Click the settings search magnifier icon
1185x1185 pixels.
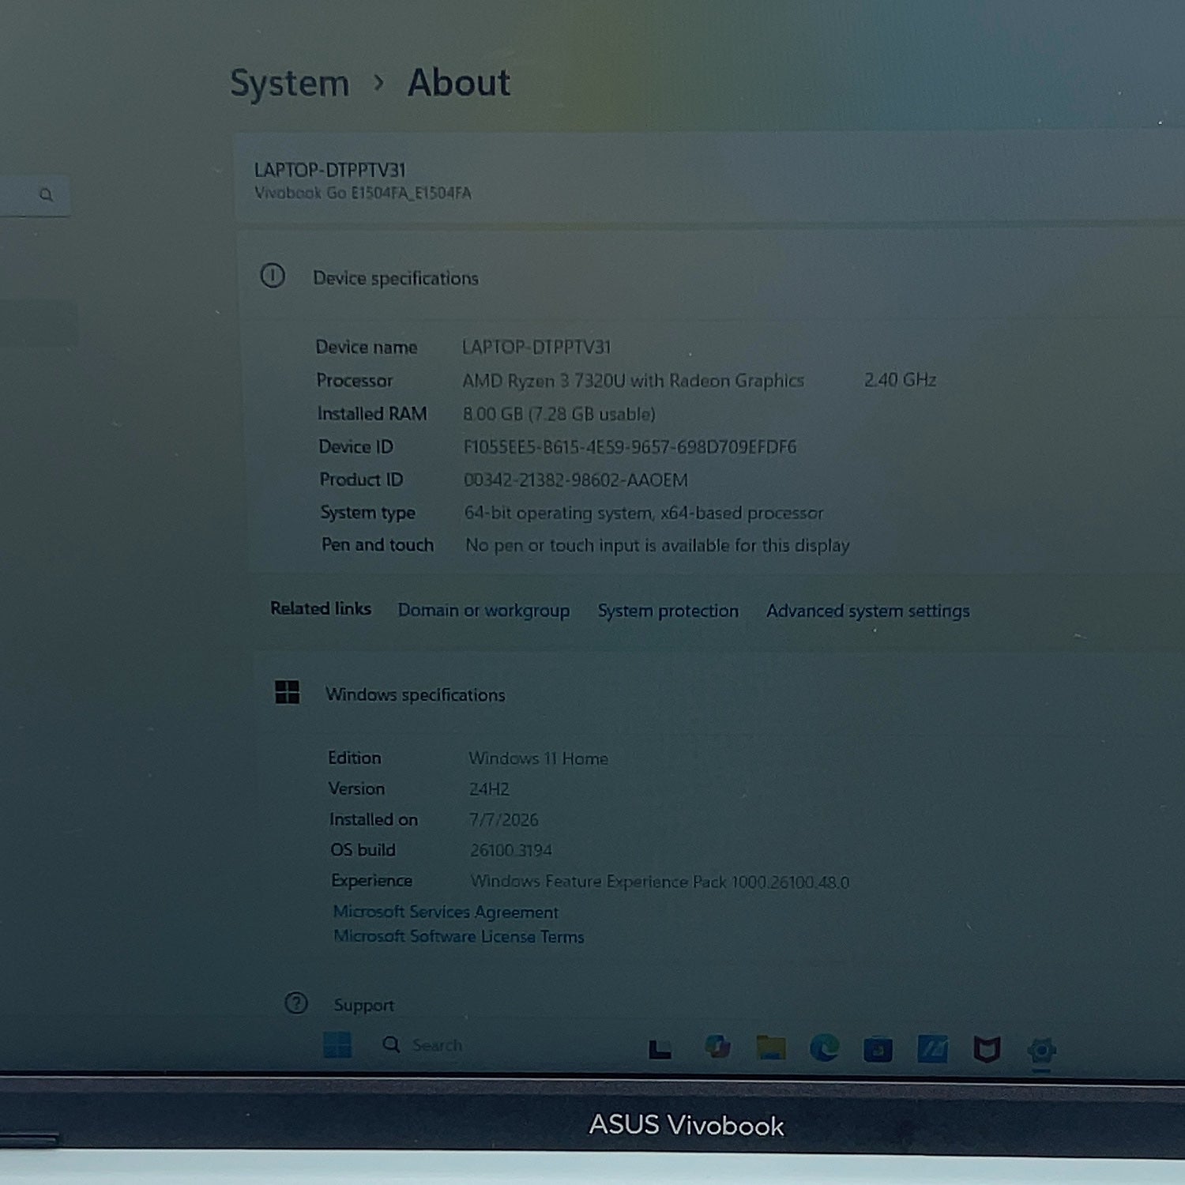tap(47, 194)
